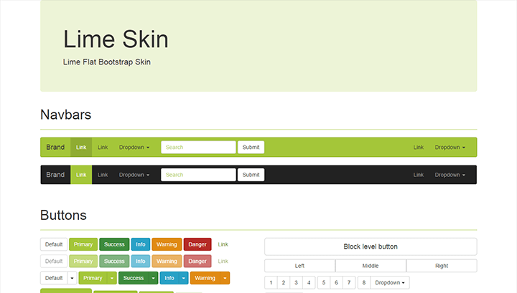
Task: Click second Link in dark navbar
Action: (x=103, y=175)
